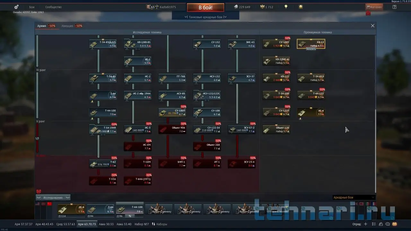Select preset Сред 53.57.63
This screenshot has width=411, height=231.
[66, 224]
